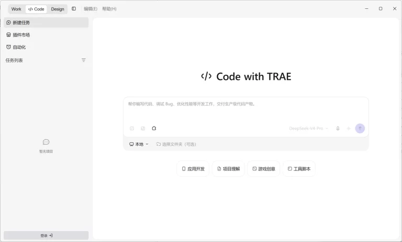Viewport: 402px width, 242px height.
Task: Focus the prompt input field
Action: click(x=246, y=111)
